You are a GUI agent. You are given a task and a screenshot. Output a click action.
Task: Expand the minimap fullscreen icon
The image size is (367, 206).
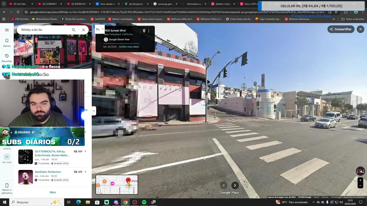pyautogui.click(x=99, y=191)
